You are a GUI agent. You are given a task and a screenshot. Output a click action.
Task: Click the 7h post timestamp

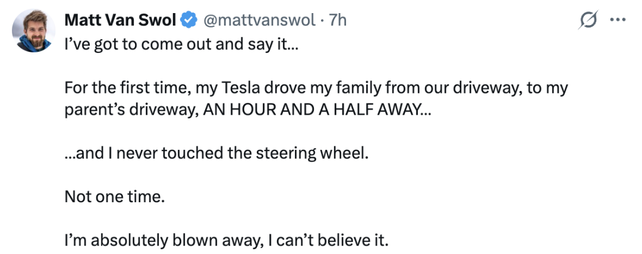pyautogui.click(x=337, y=20)
